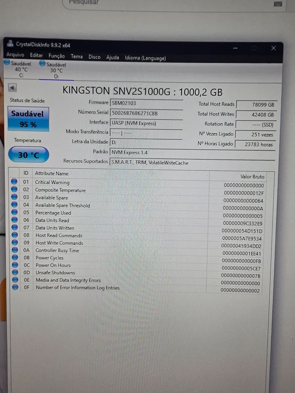Click raw value 000000054D151D of Data Units Written
Image resolution: width=295 pixels, height=393 pixels.
click(x=242, y=231)
